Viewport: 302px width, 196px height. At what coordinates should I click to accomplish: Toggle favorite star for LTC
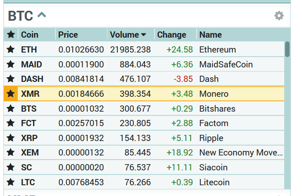pyautogui.click(x=11, y=182)
